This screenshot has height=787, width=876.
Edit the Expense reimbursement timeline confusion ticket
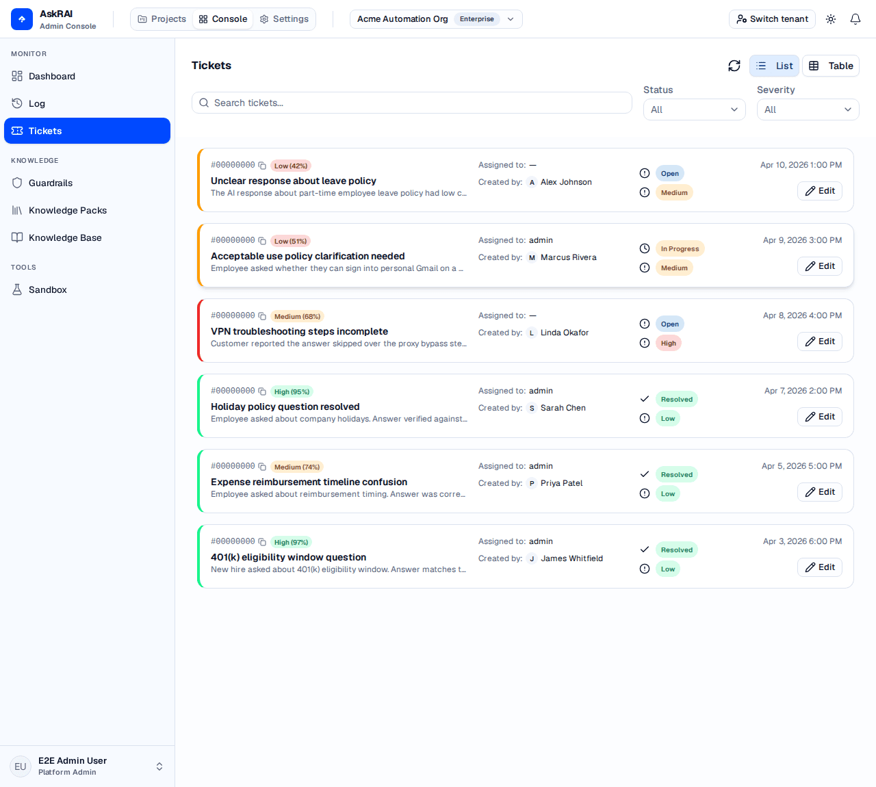(x=820, y=492)
